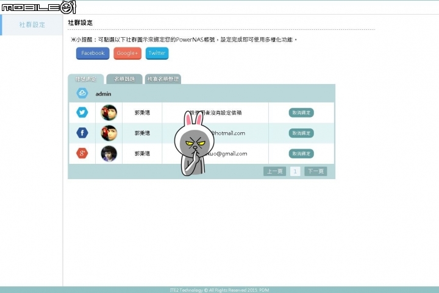Switch to the 核准名單管理 tab
This screenshot has height=293, width=439.
click(x=163, y=79)
